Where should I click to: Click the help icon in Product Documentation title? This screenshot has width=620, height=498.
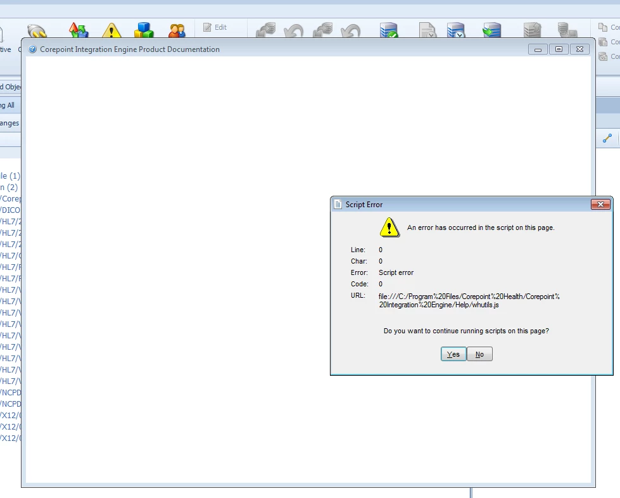tap(32, 49)
